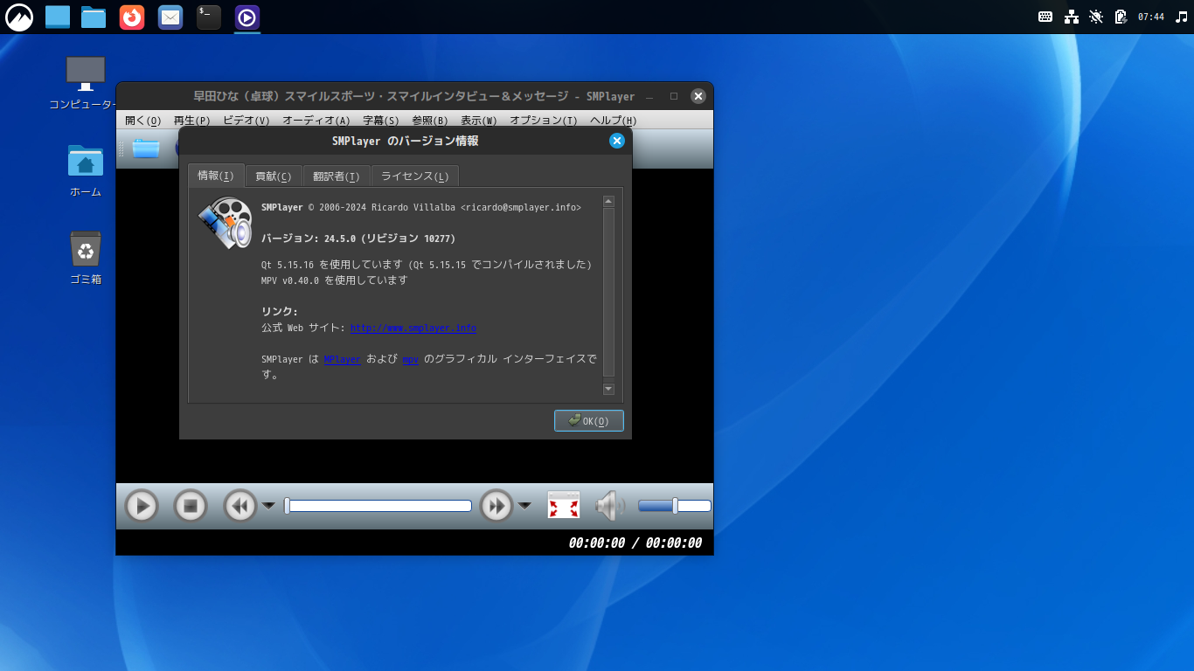Adjust the volume slider
Viewport: 1194px width, 671px height.
pos(674,505)
